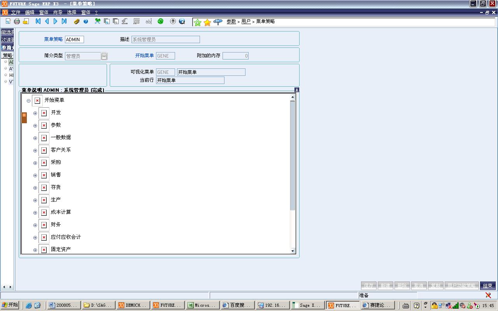The image size is (498, 311).
Task: Click the green add-favorite star icon
Action: coord(198,22)
